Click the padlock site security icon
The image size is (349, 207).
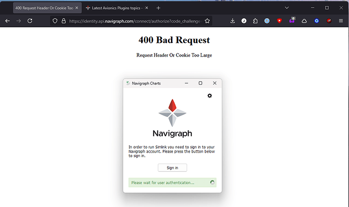(x=64, y=21)
